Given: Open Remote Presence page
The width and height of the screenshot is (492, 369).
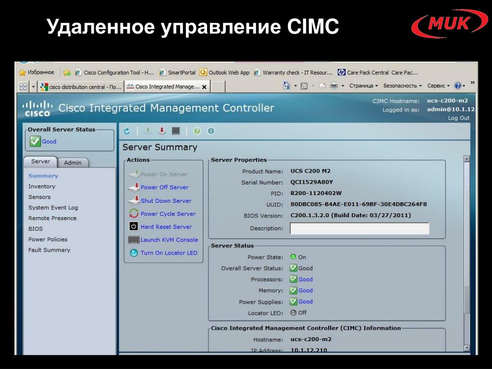Looking at the screenshot, I should click(52, 218).
